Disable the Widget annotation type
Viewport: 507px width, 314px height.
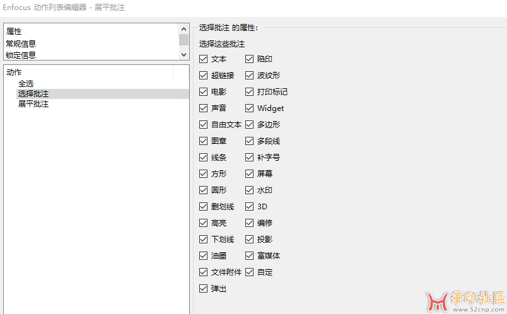249,108
